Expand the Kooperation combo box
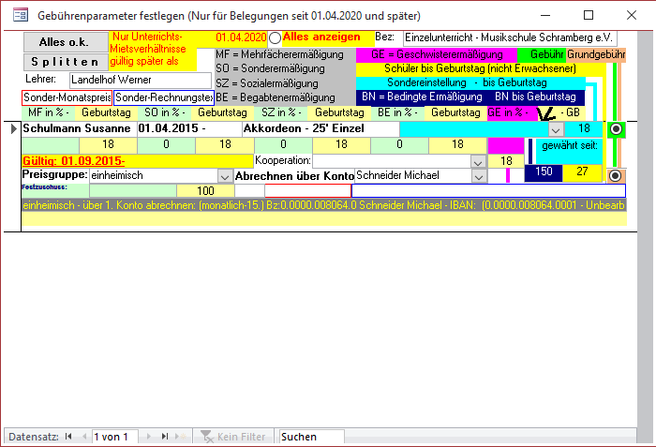This screenshot has width=656, height=447. point(478,161)
